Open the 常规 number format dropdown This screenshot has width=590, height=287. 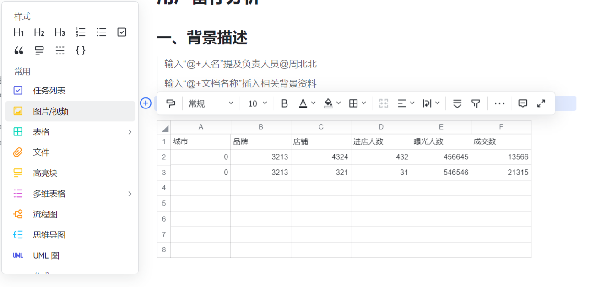tap(210, 103)
